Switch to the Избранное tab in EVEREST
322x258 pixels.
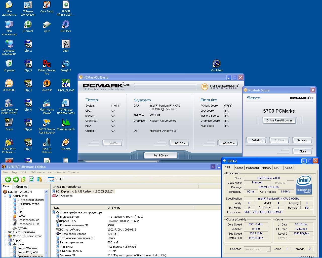click(x=20, y=187)
